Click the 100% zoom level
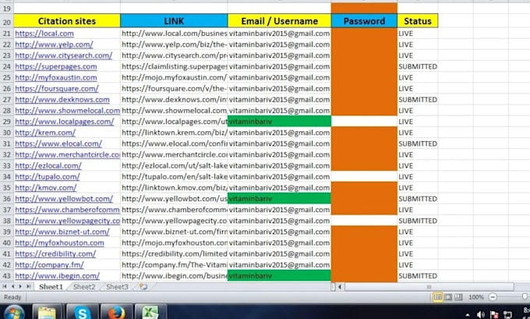Screen dimensions: 530x319 coord(476,297)
